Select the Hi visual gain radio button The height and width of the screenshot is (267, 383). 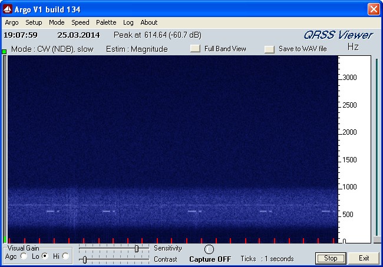pos(65,256)
